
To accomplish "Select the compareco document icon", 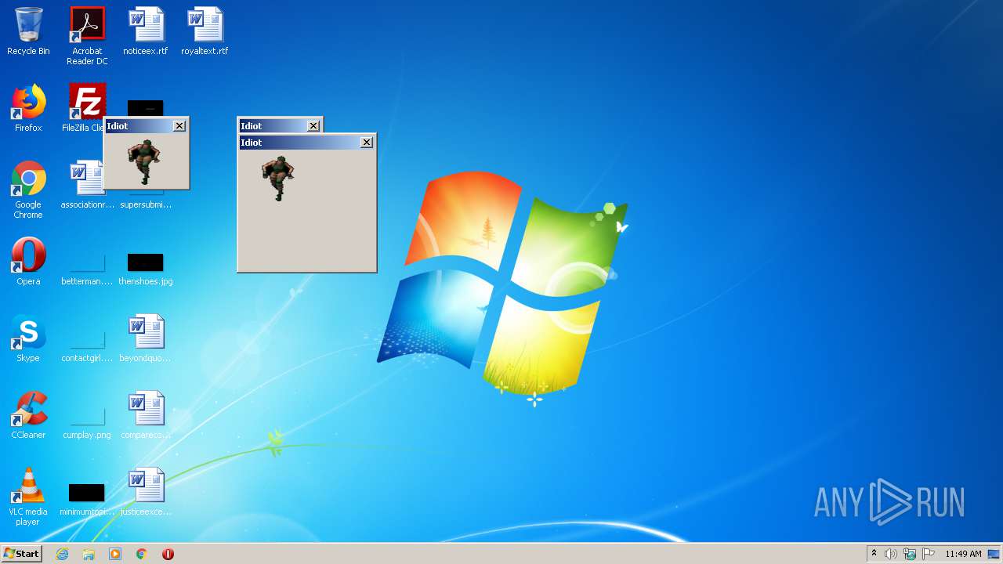I will coord(146,415).
